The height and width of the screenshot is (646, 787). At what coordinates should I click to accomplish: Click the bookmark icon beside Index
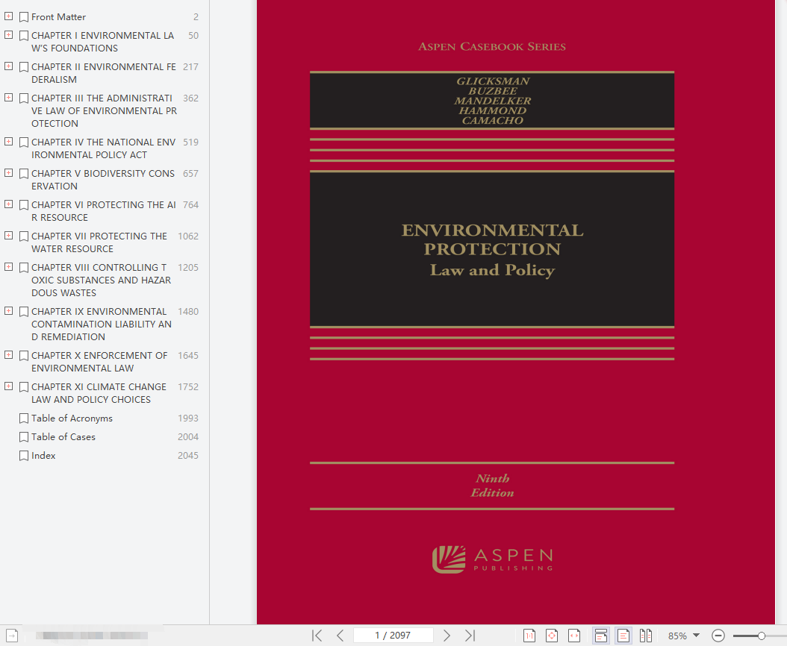click(24, 456)
